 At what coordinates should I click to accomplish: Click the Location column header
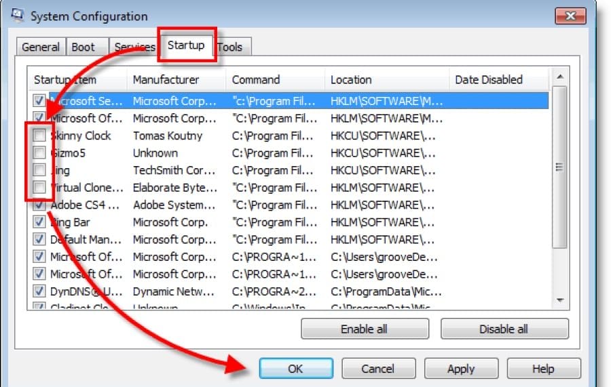point(387,80)
